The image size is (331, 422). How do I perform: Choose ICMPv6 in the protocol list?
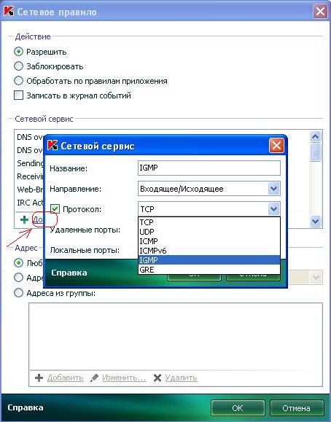click(x=209, y=251)
